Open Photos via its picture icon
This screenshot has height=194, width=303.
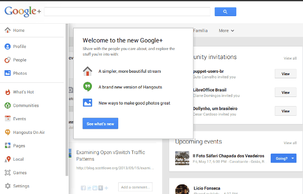click(8, 73)
